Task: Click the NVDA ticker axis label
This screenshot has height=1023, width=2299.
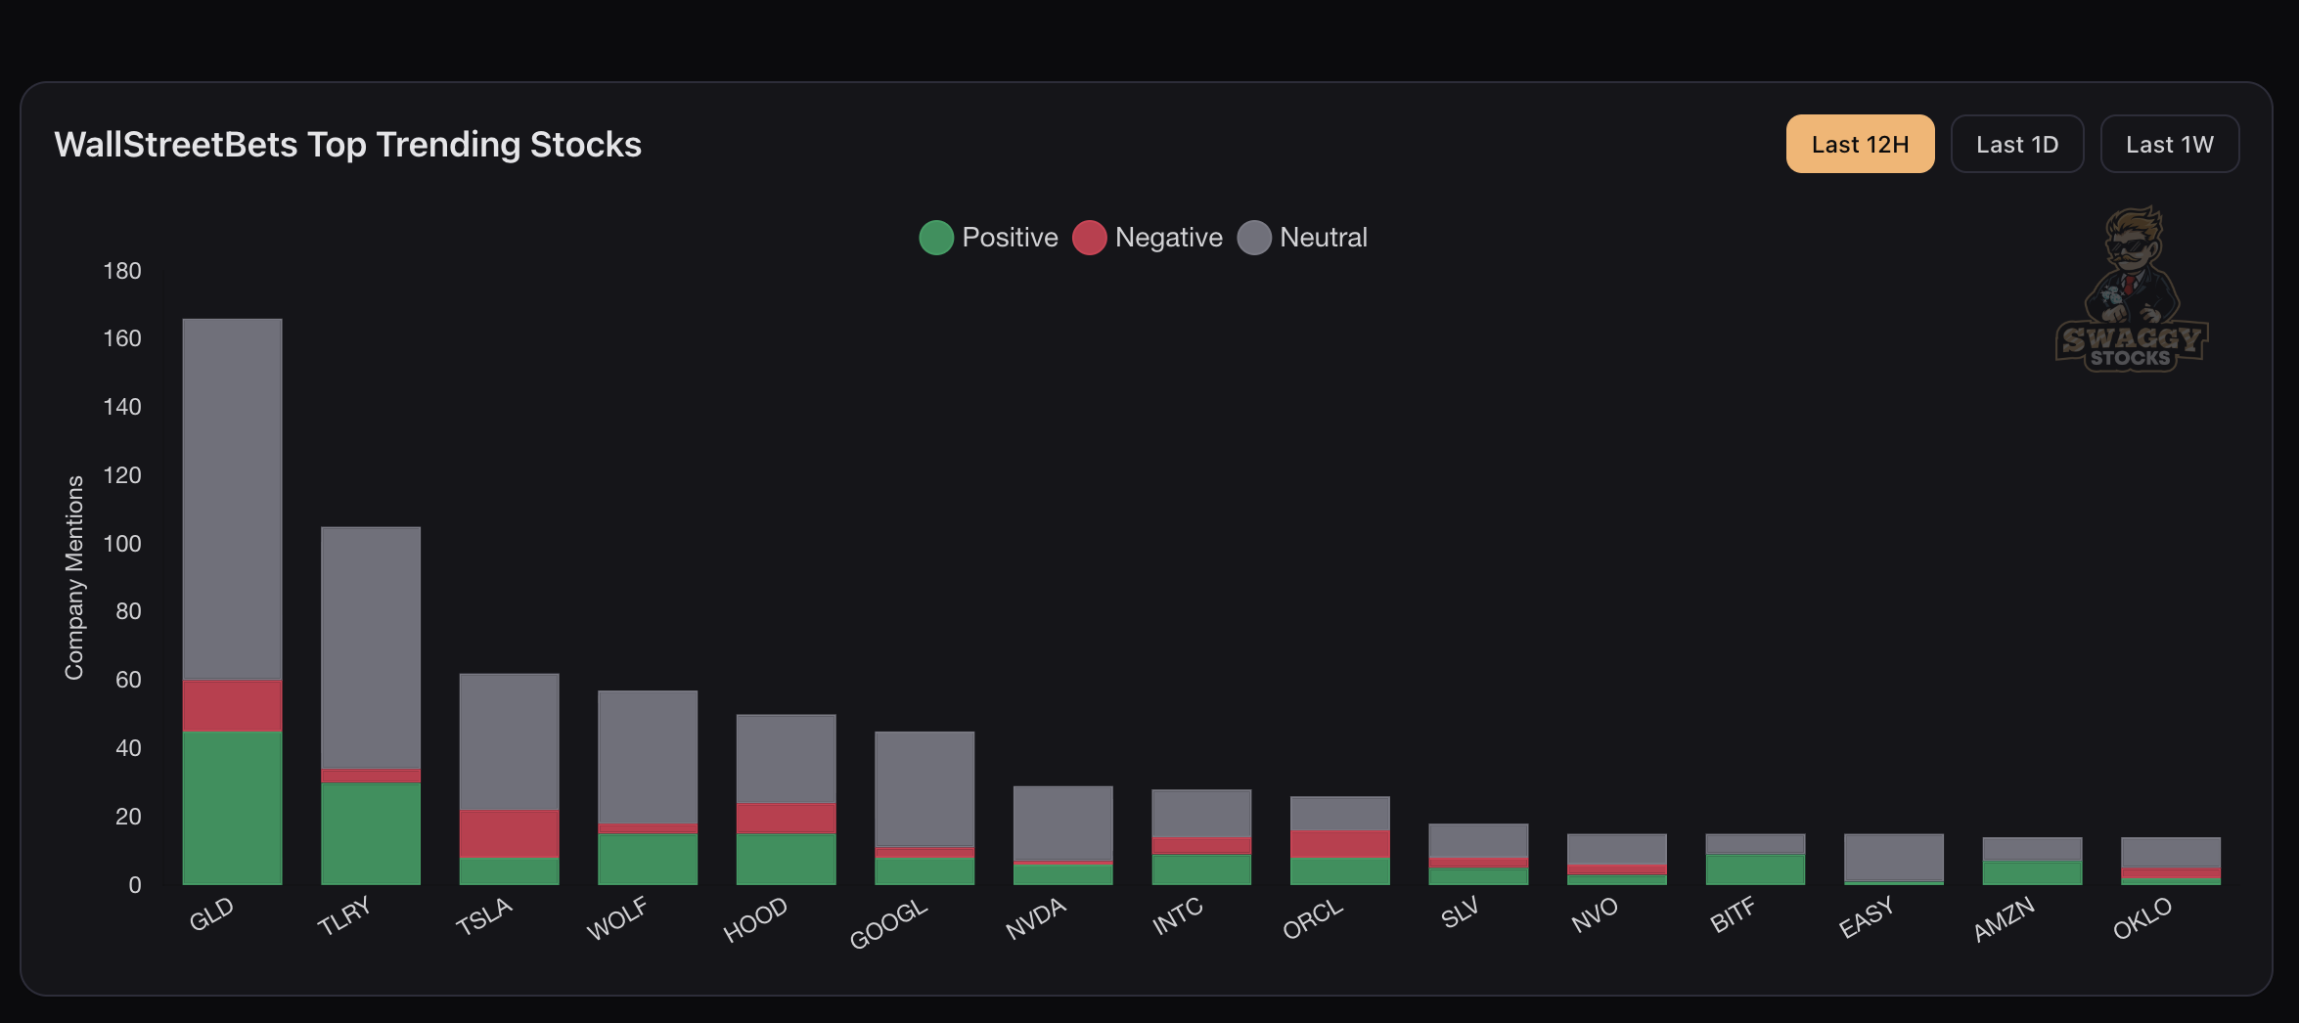Action: coord(1036,919)
